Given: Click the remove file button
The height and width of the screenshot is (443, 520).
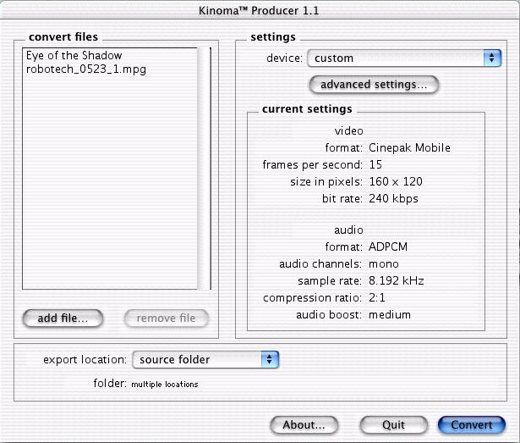Looking at the screenshot, I should [167, 318].
